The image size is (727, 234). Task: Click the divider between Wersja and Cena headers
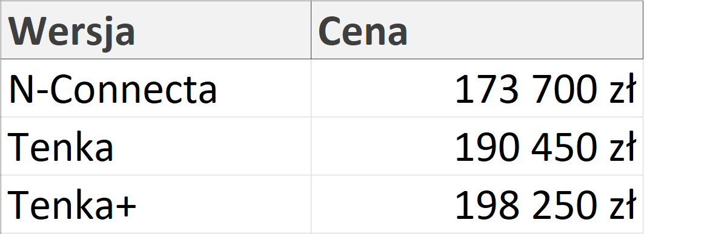(x=311, y=30)
